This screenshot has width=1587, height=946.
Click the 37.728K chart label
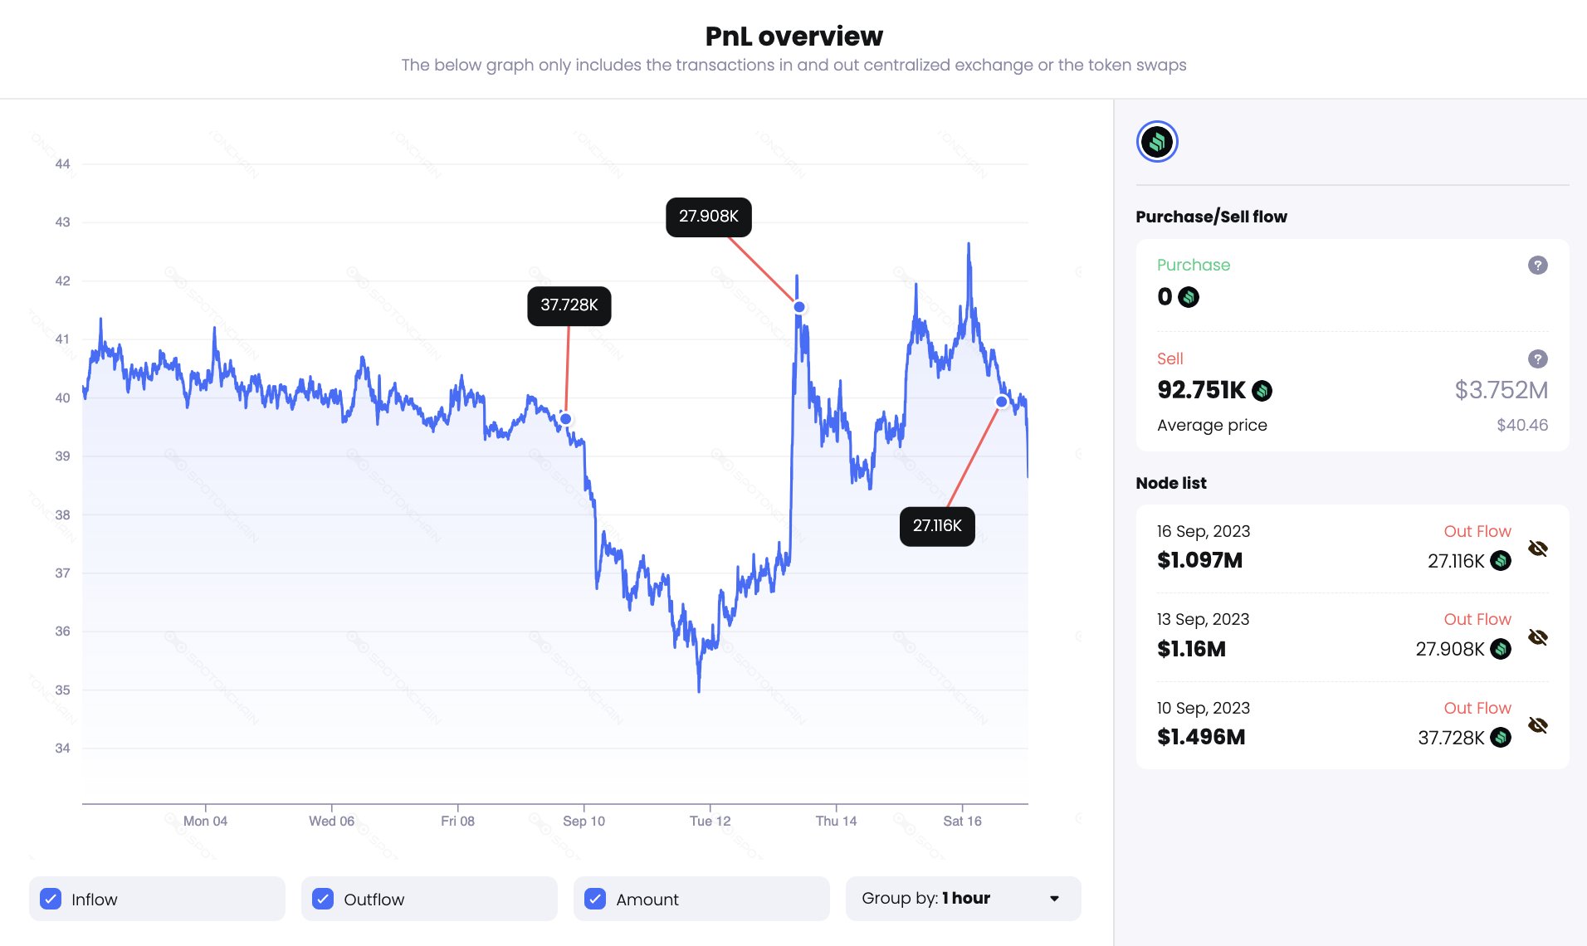pyautogui.click(x=569, y=305)
